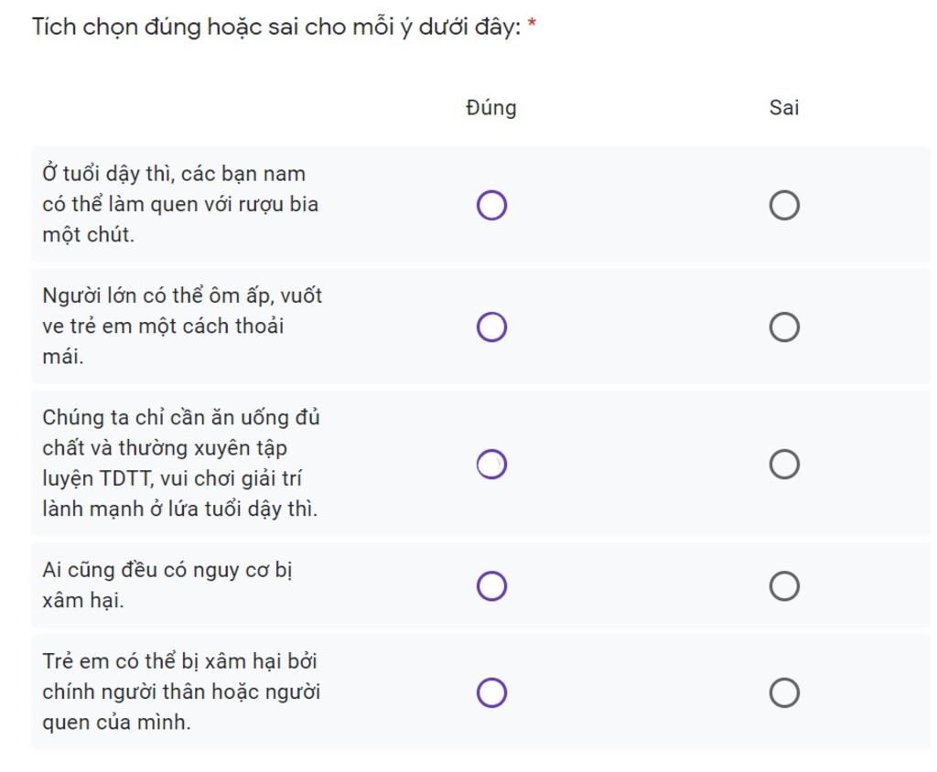Mark Đúng for 'Người lớn ôm ấp' statement
Image resolution: width=937 pixels, height=772 pixels.
(x=491, y=327)
